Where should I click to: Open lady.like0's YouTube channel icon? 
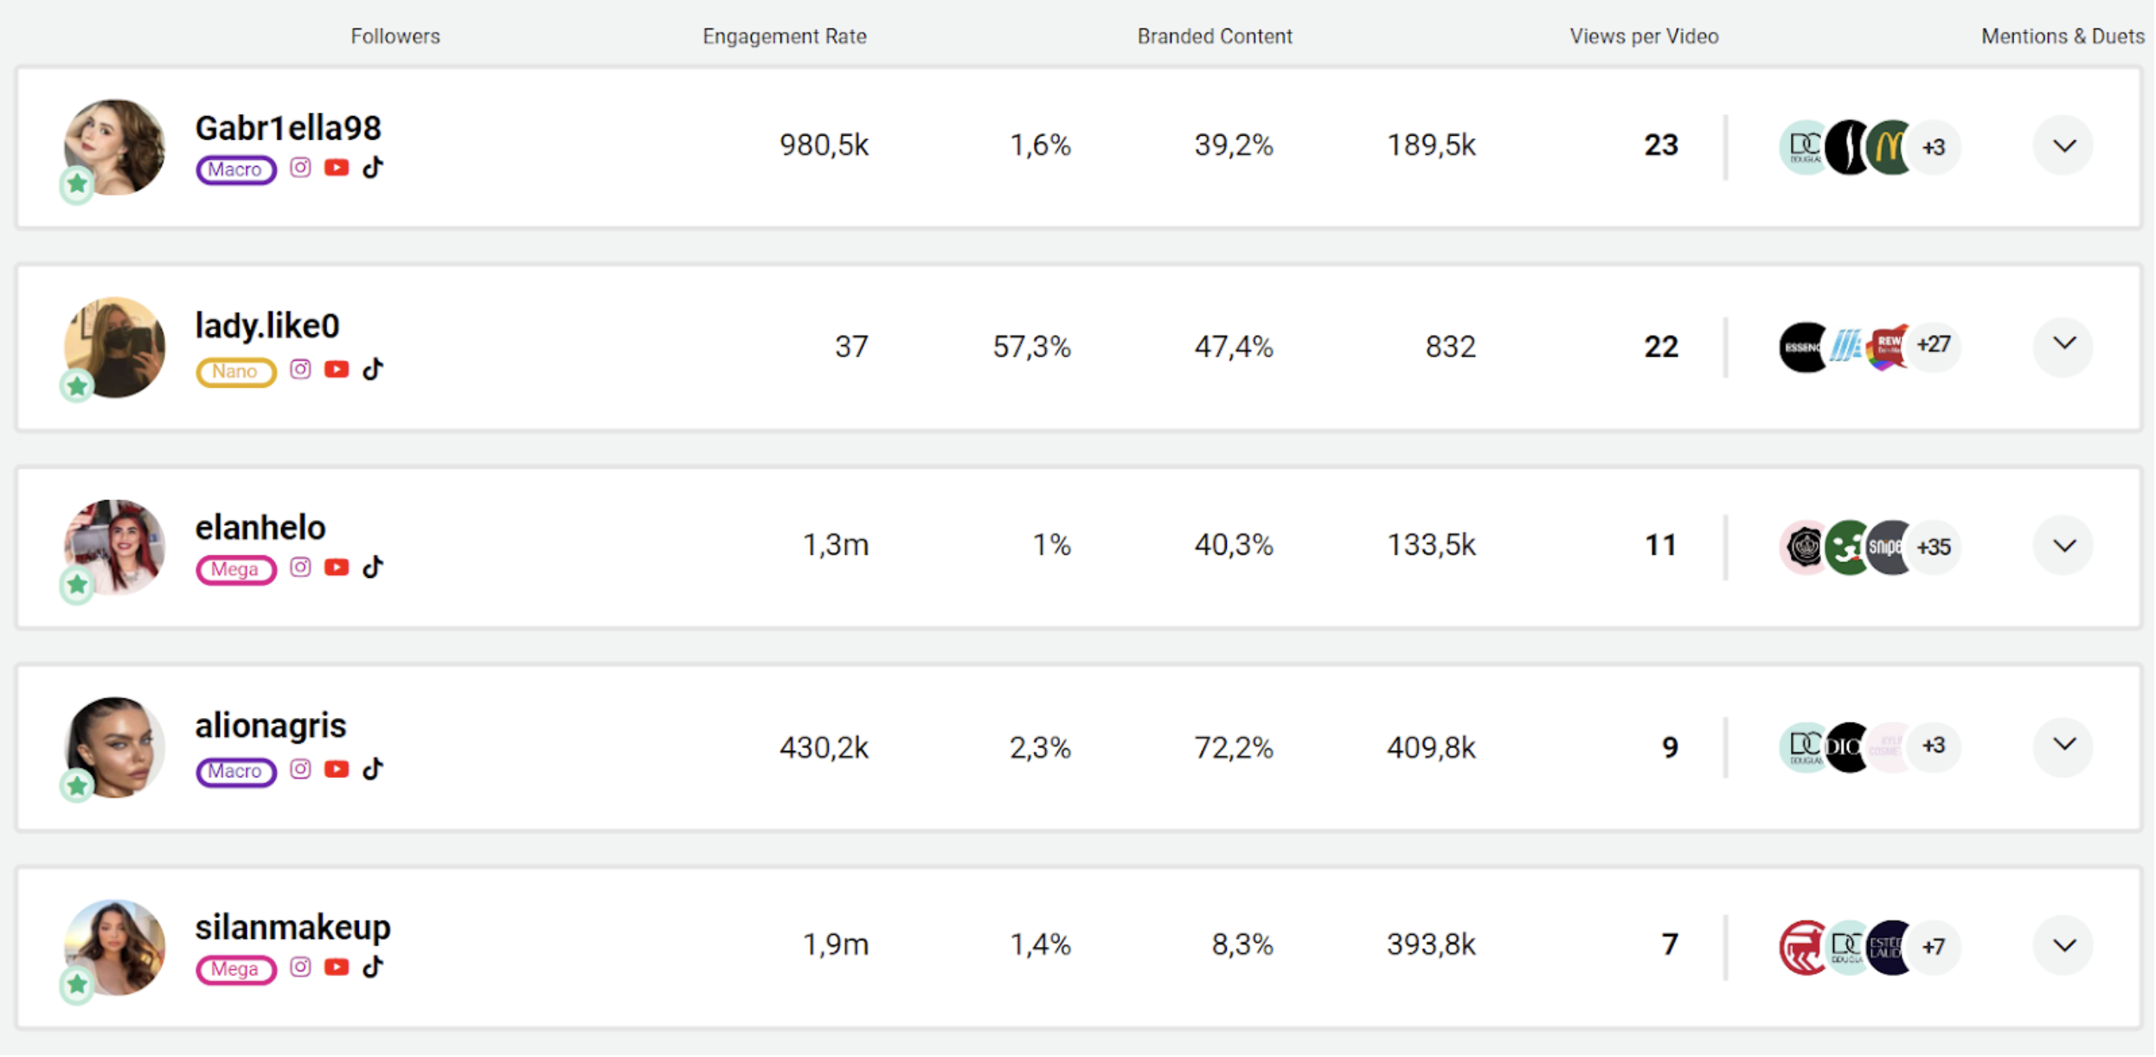click(x=337, y=370)
